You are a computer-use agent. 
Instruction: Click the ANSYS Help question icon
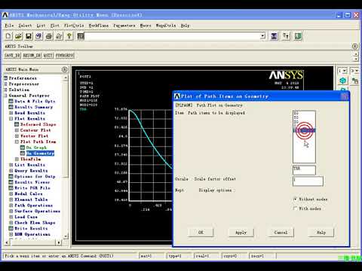pyautogui.click(x=69, y=36)
